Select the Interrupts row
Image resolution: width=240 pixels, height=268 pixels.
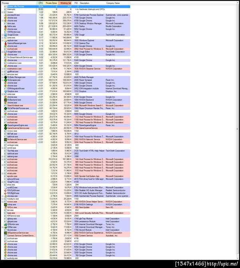(66, 10)
